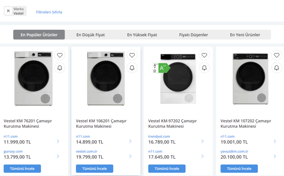Click Tümünü İncele for Vestel KM 107202

coord(239,169)
